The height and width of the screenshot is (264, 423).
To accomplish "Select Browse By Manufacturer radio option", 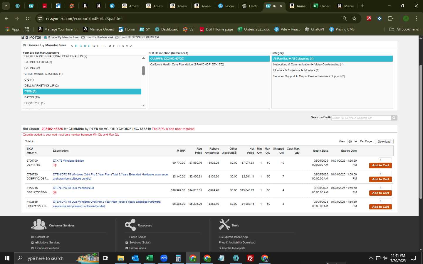I will (x=45, y=38).
